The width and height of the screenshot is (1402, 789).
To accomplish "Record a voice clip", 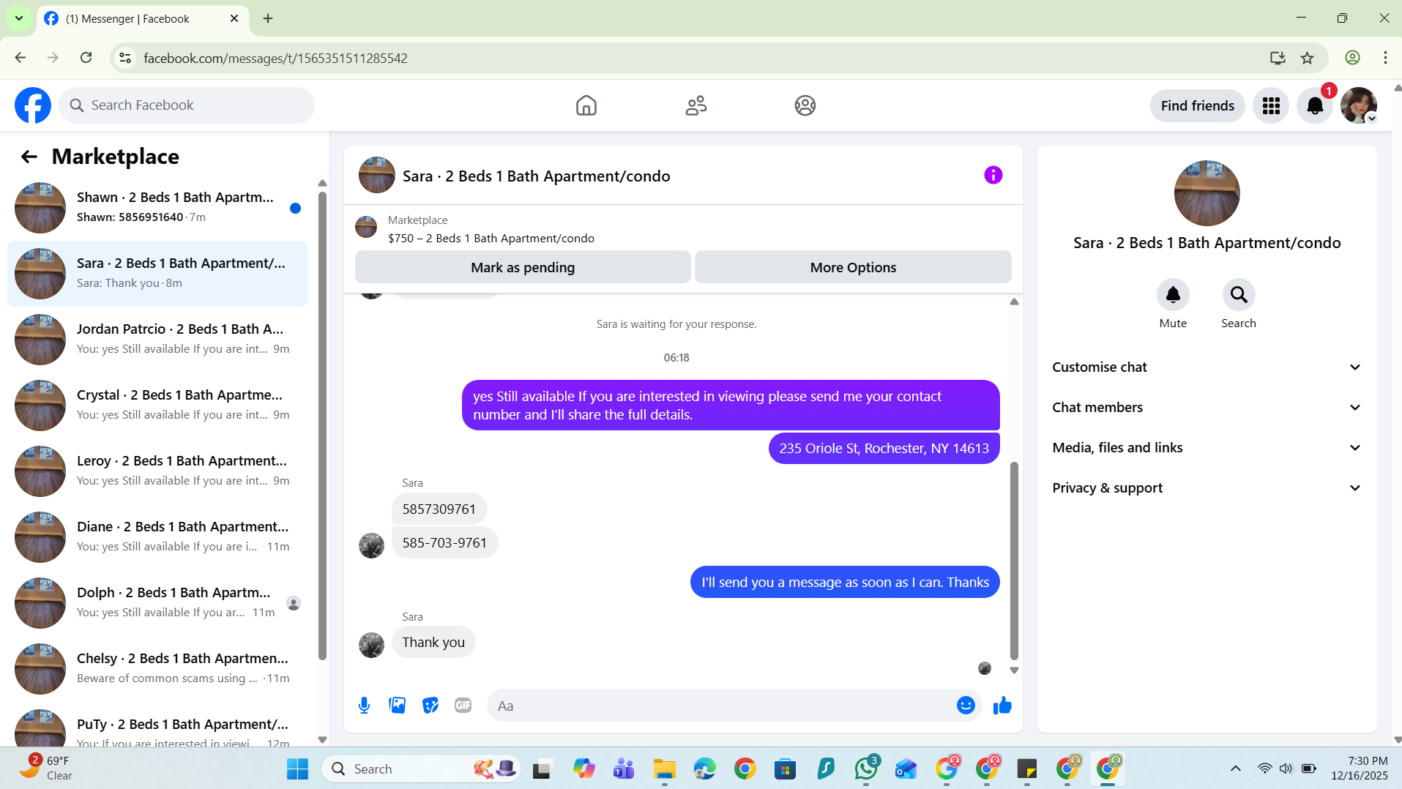I will pos(364,706).
